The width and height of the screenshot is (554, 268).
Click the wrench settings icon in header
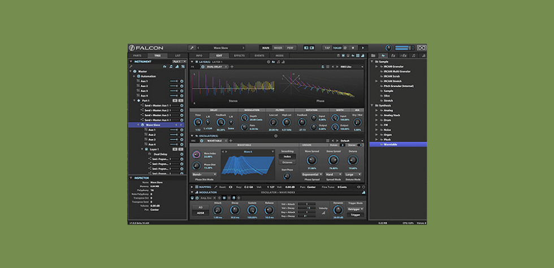[192, 48]
